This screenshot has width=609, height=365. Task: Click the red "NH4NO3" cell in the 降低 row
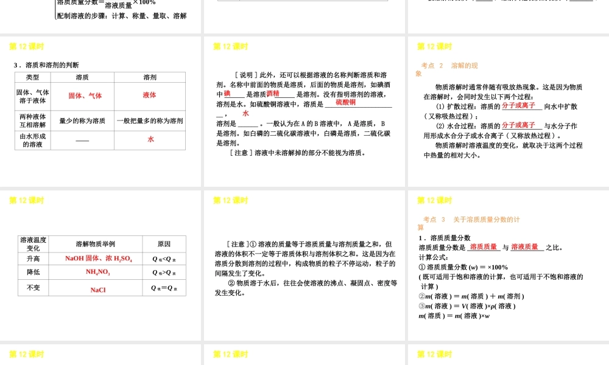pos(97,272)
